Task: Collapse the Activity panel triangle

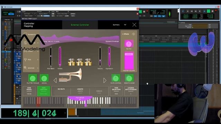Action: (x=179, y=22)
